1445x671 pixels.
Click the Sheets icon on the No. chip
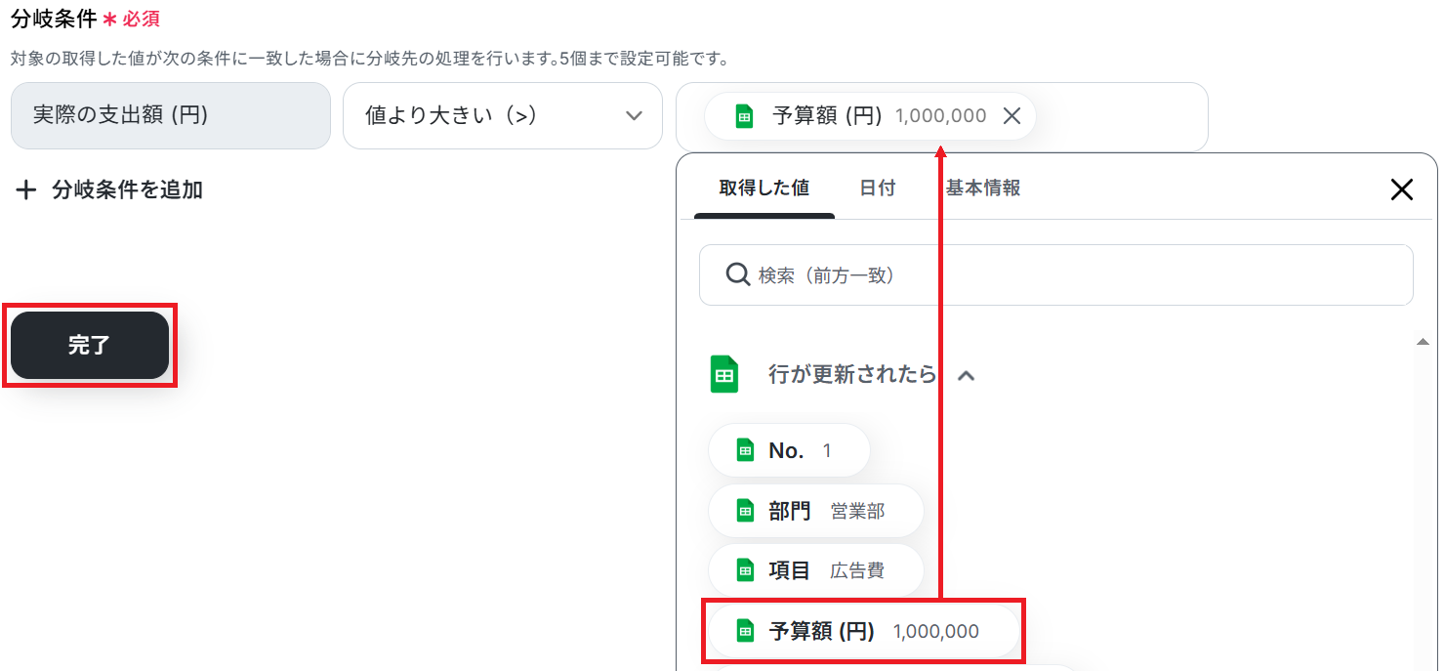point(745,450)
